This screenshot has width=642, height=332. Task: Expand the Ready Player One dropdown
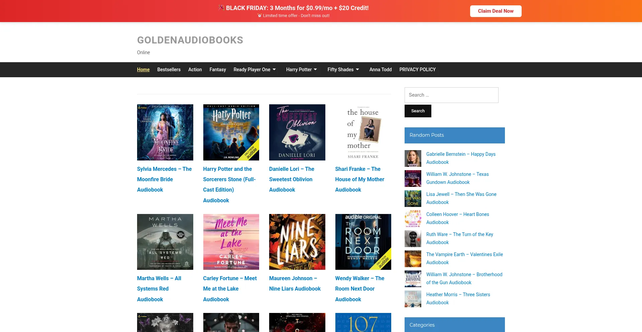(x=255, y=70)
